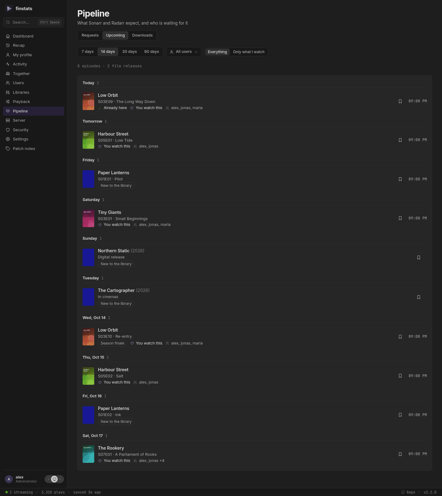Select the 90 days range
Viewport: 442px width, 496px height.
[152, 52]
